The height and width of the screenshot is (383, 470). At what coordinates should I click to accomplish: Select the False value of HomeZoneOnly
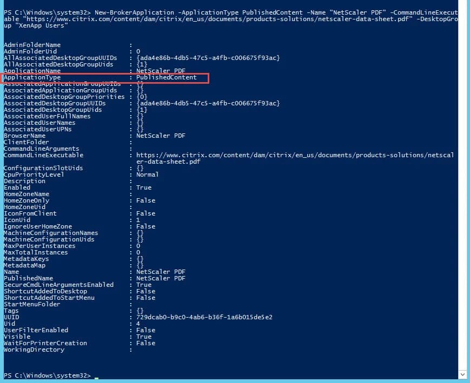pyautogui.click(x=145, y=200)
